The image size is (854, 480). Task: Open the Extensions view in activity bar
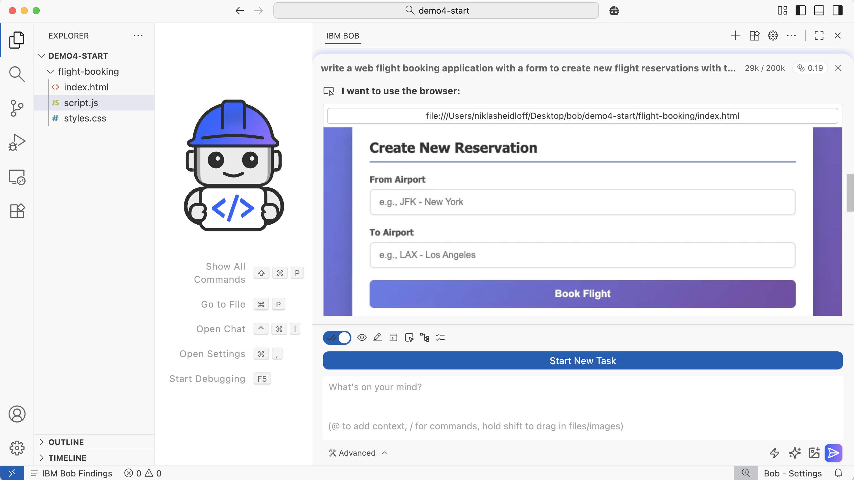pyautogui.click(x=17, y=211)
